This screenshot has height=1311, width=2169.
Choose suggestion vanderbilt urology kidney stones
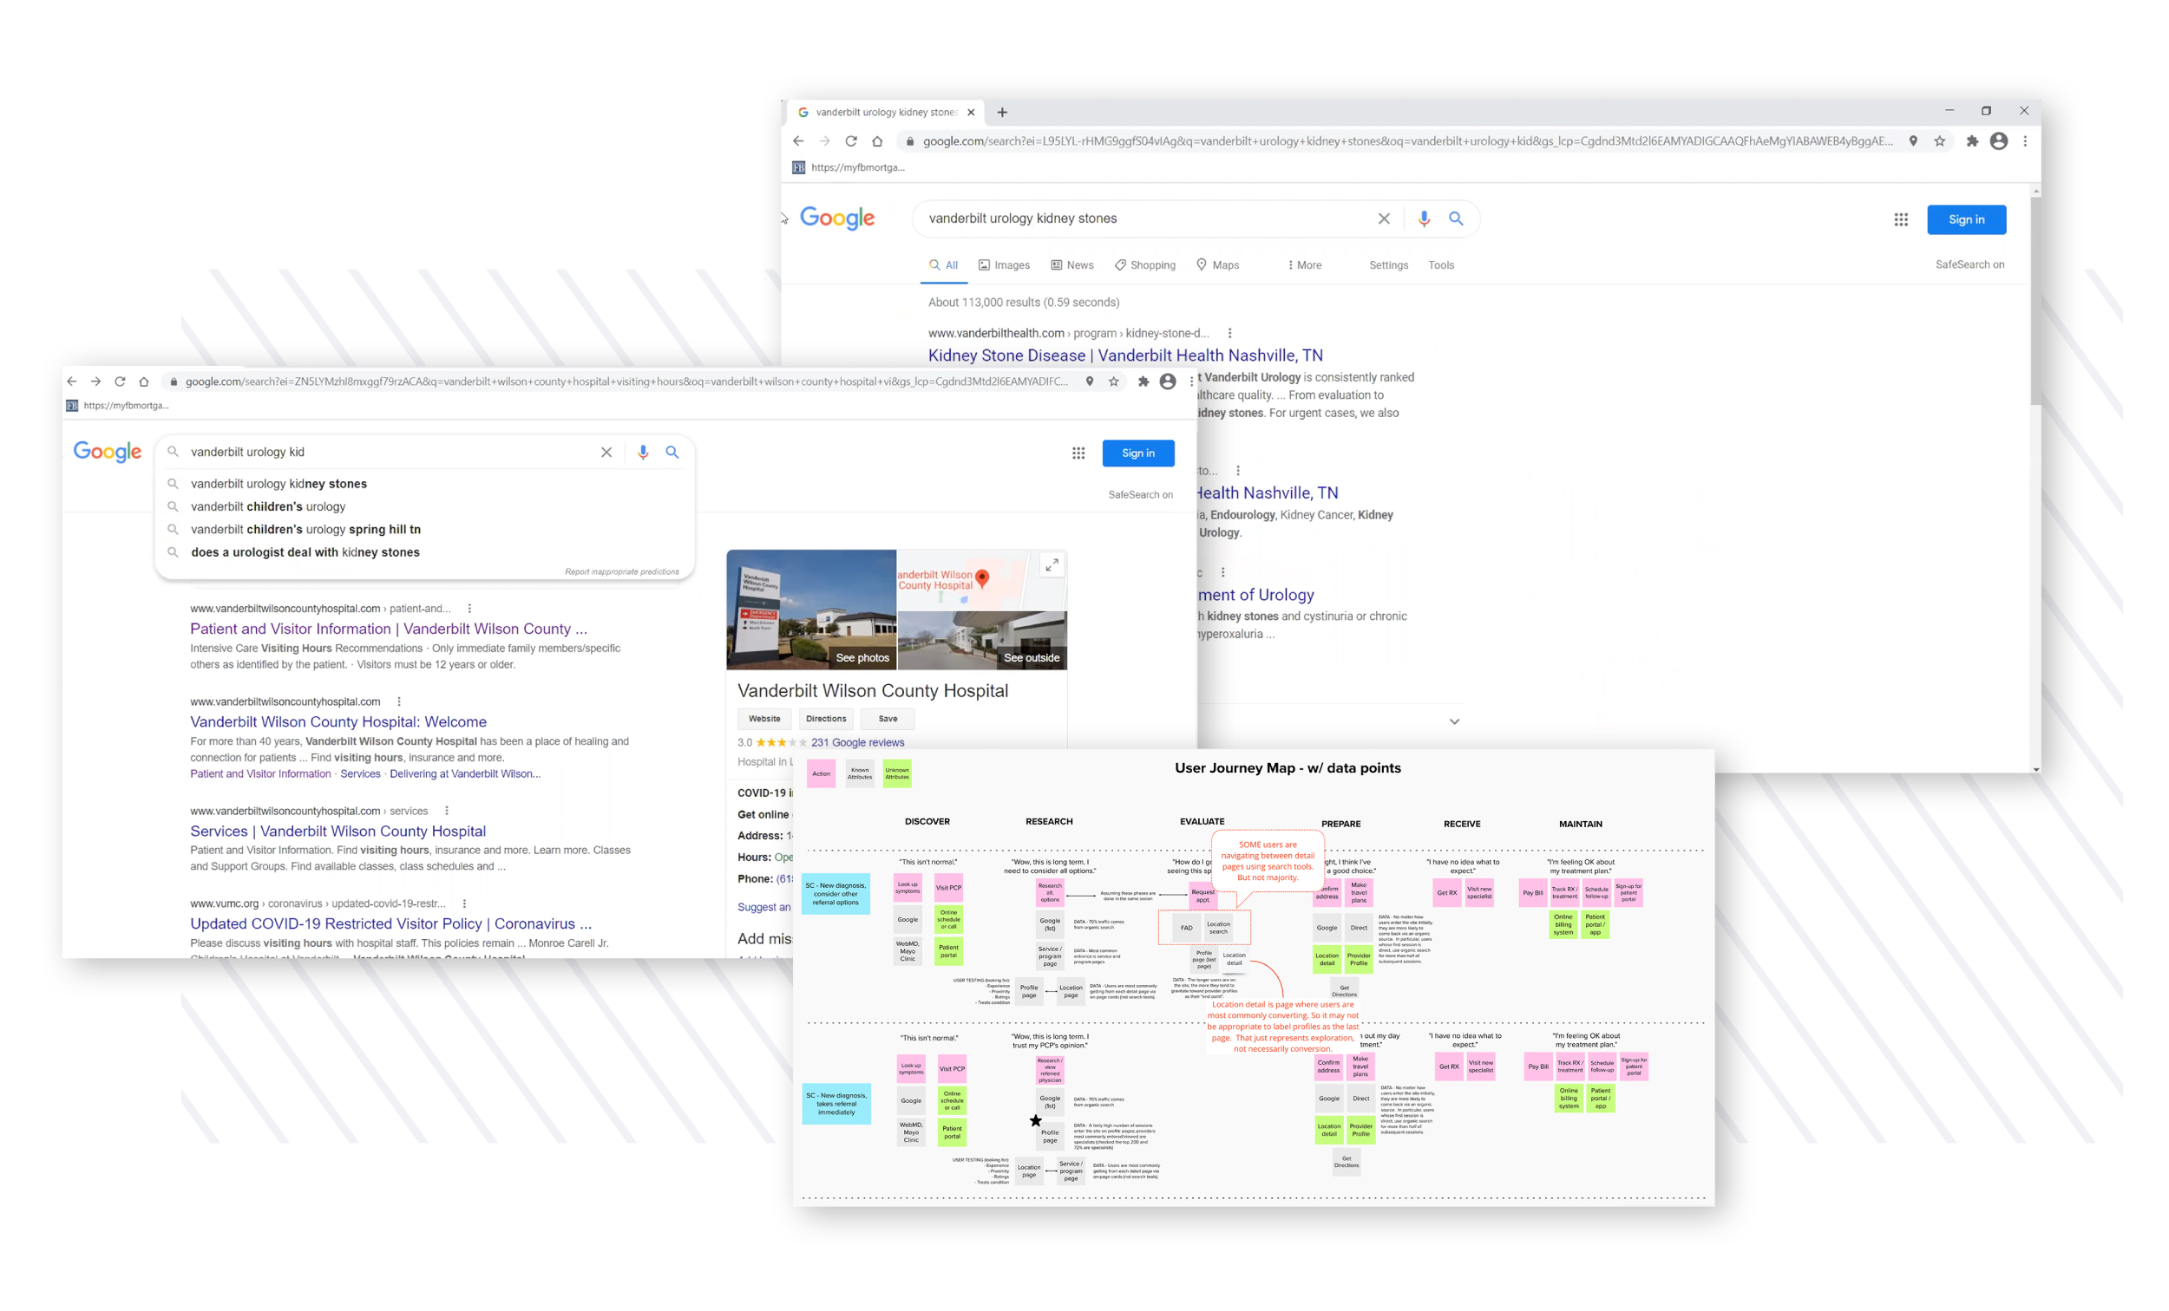tap(278, 484)
